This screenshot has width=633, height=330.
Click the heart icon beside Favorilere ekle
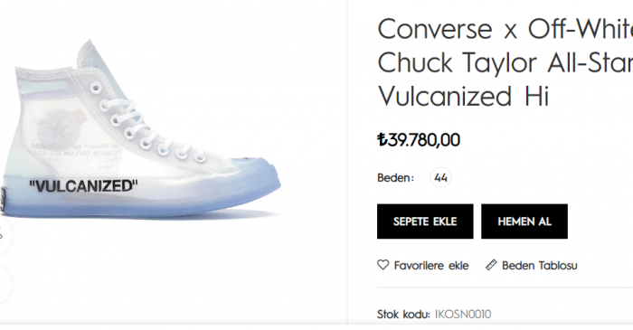tap(383, 265)
